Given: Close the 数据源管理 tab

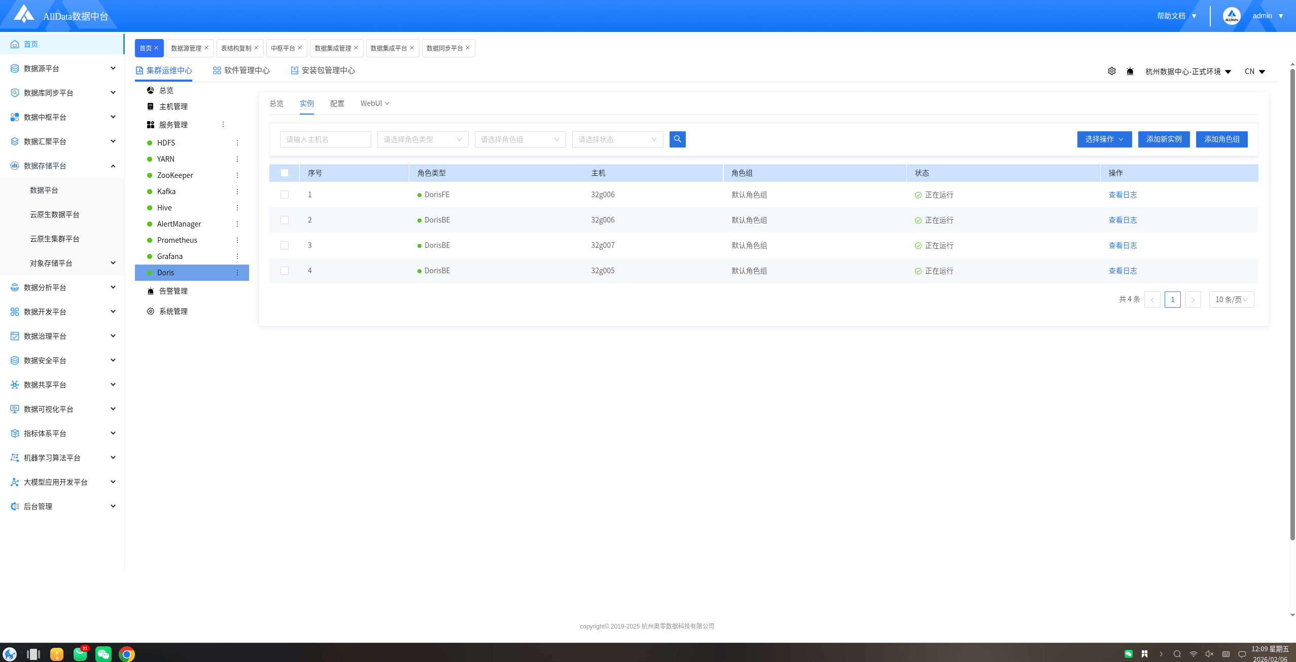Looking at the screenshot, I should pos(206,48).
